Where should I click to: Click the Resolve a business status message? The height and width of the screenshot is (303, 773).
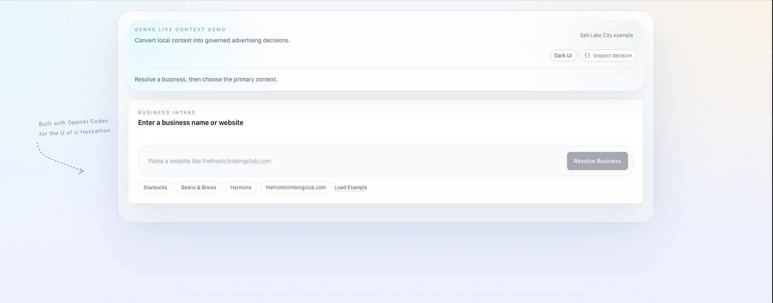pyautogui.click(x=206, y=80)
